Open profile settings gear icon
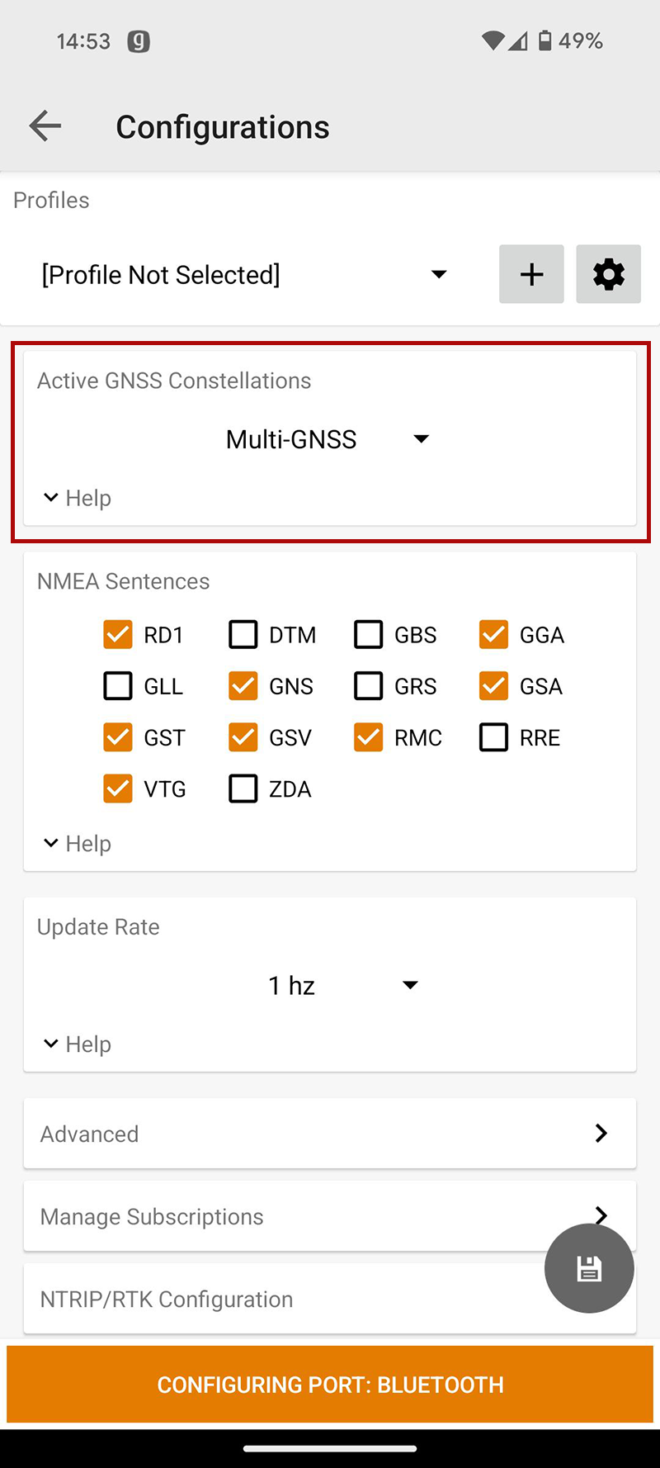The image size is (660, 1468). coord(608,274)
